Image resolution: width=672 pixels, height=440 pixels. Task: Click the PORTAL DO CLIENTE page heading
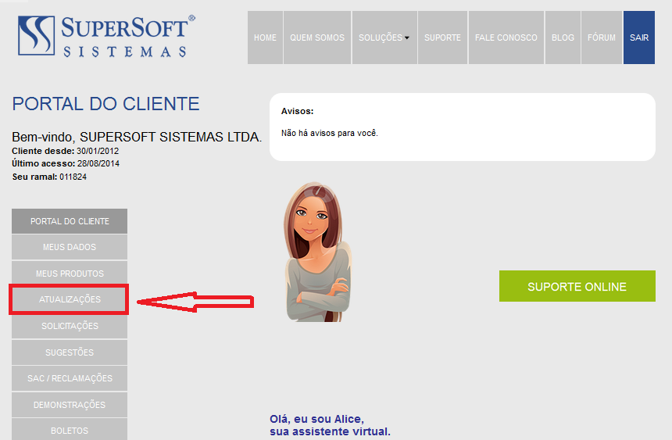[105, 104]
